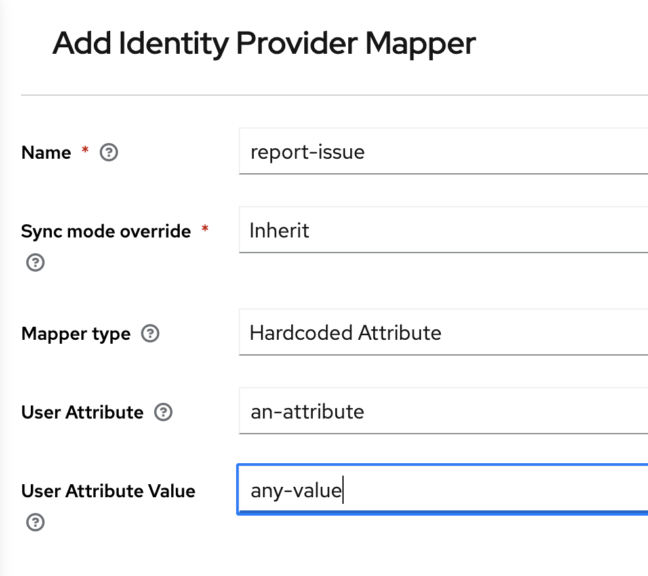Image resolution: width=648 pixels, height=576 pixels.
Task: Click the report-issue text in Name field
Action: (306, 152)
